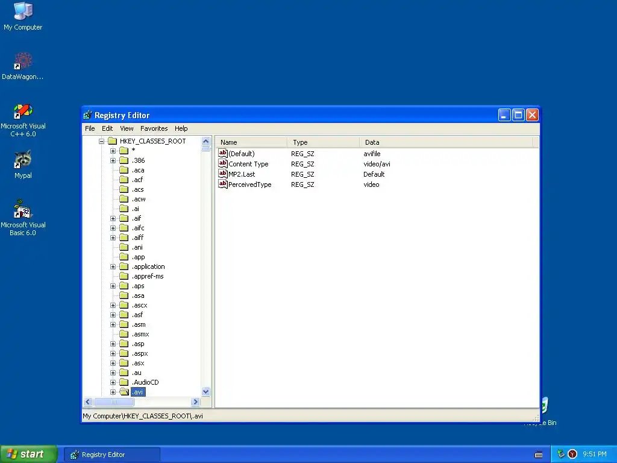The width and height of the screenshot is (617, 463).
Task: Select the .app key
Action: tap(138, 257)
